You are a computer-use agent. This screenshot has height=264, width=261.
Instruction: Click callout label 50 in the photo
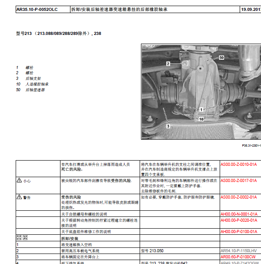click(221, 58)
